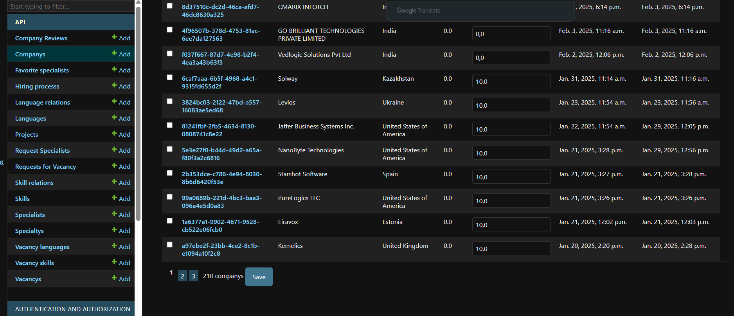Viewport: 734px width, 316px height.
Task: Go to page 2 of companies
Action: [182, 276]
